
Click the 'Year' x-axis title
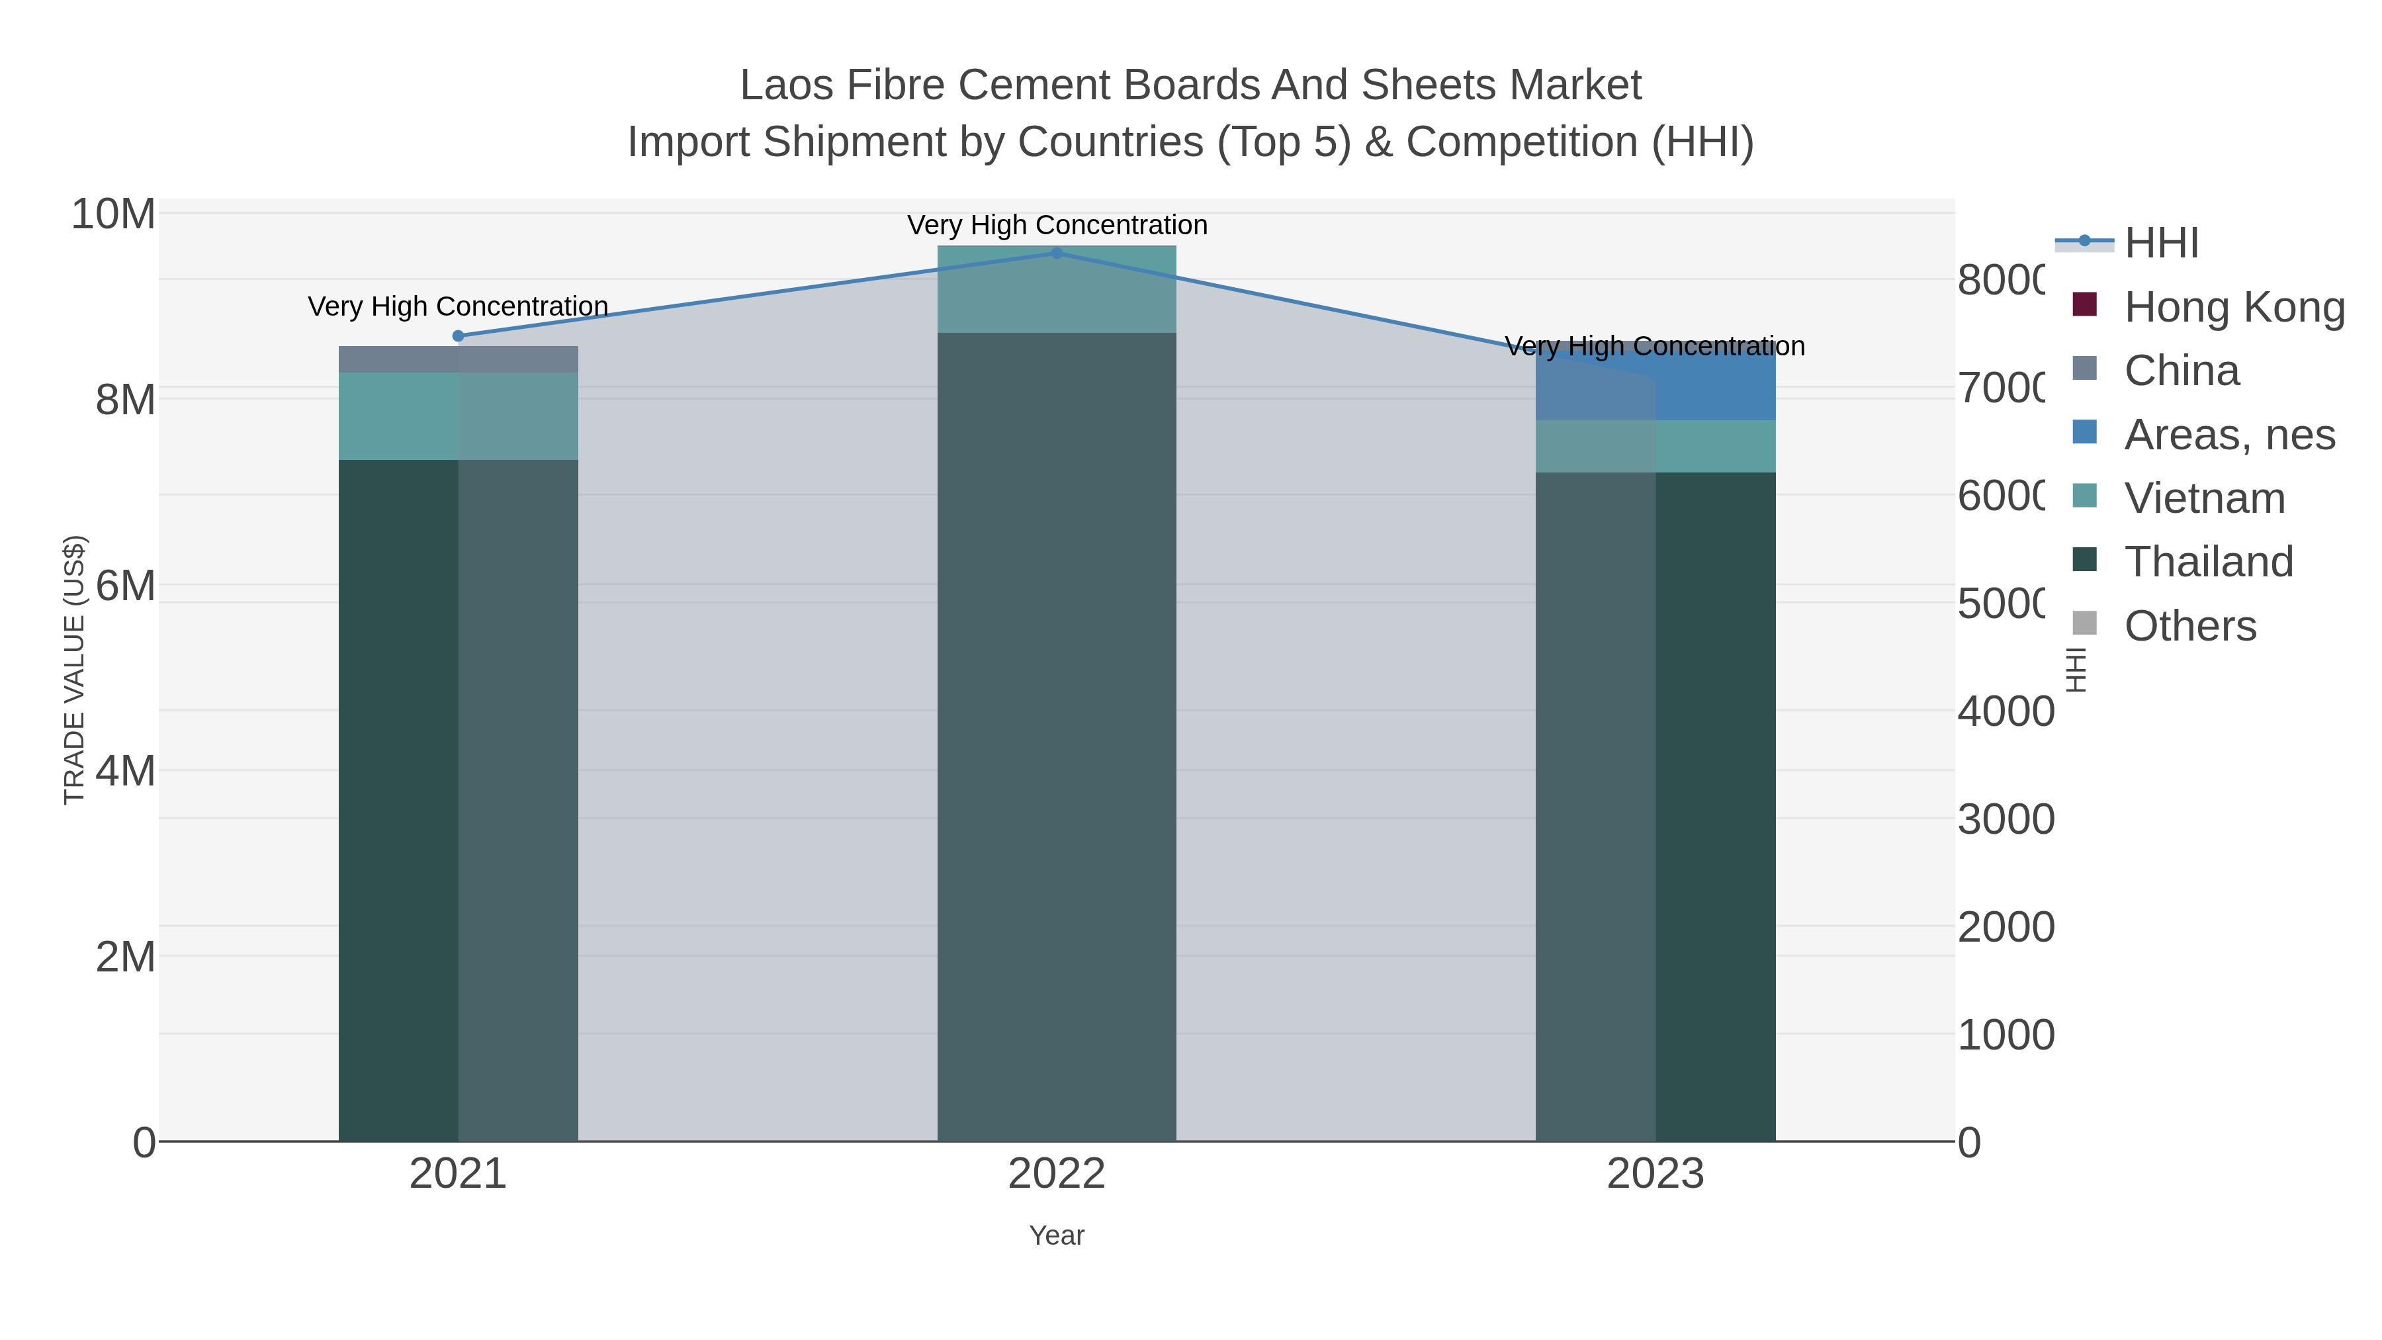coord(1057,1235)
